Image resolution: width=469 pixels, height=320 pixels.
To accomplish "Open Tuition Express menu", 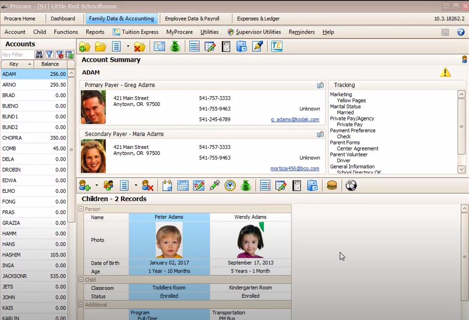I will [x=136, y=32].
